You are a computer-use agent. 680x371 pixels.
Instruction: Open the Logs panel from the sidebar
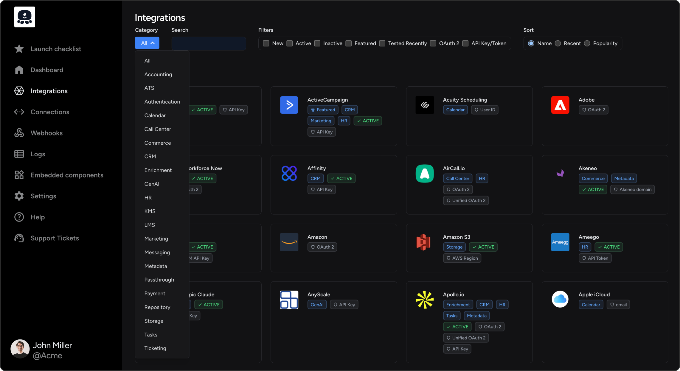(19, 154)
